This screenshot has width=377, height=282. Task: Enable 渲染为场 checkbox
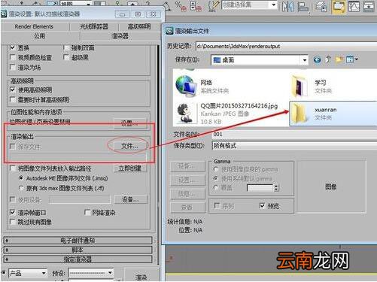coord(12,67)
